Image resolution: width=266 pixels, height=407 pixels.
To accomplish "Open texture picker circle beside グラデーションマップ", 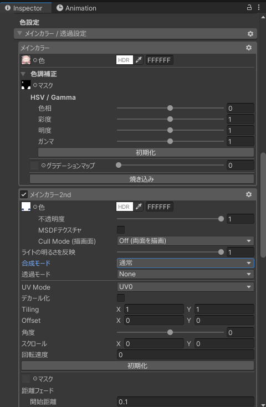I will 43,165.
